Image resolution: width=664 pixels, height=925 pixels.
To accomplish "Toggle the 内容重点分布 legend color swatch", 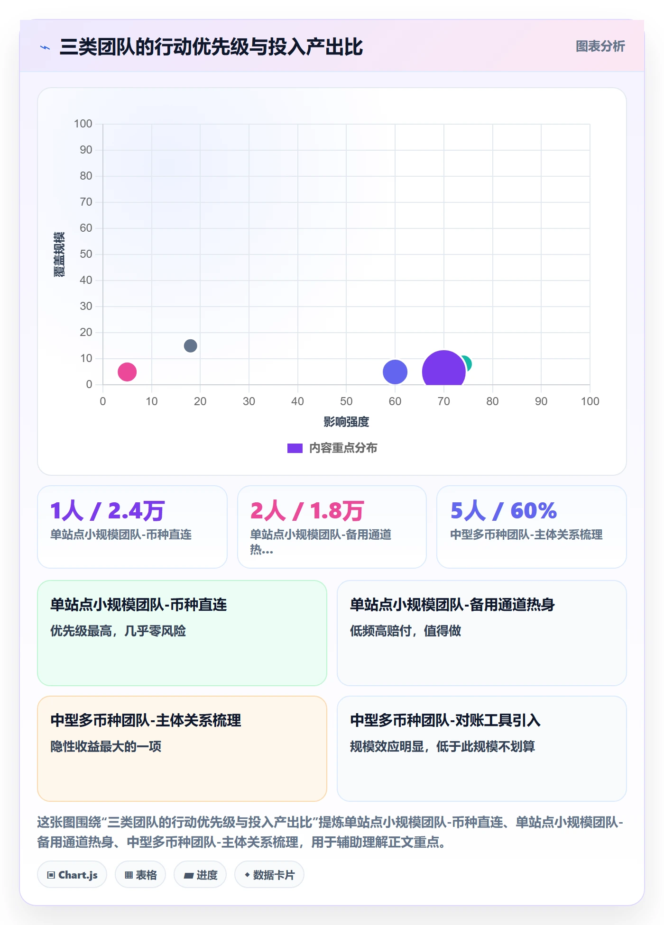I will pyautogui.click(x=295, y=448).
